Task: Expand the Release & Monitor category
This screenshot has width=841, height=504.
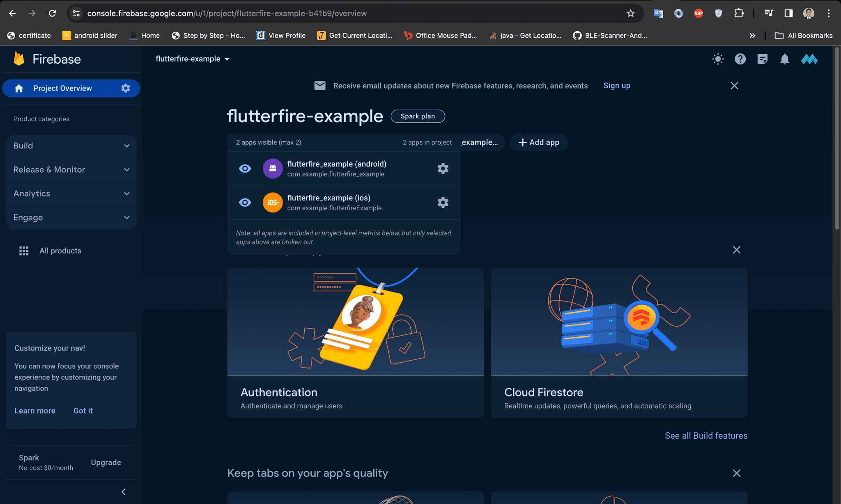Action: pos(71,170)
